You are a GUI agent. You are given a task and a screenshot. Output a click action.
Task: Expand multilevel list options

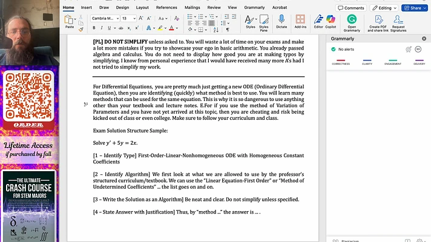click(216, 17)
